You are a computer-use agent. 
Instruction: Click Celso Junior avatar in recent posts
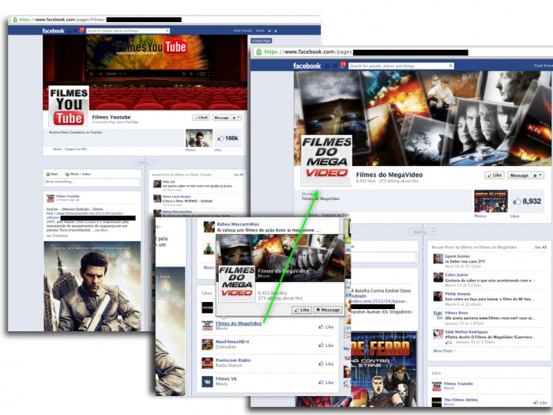pos(438,277)
